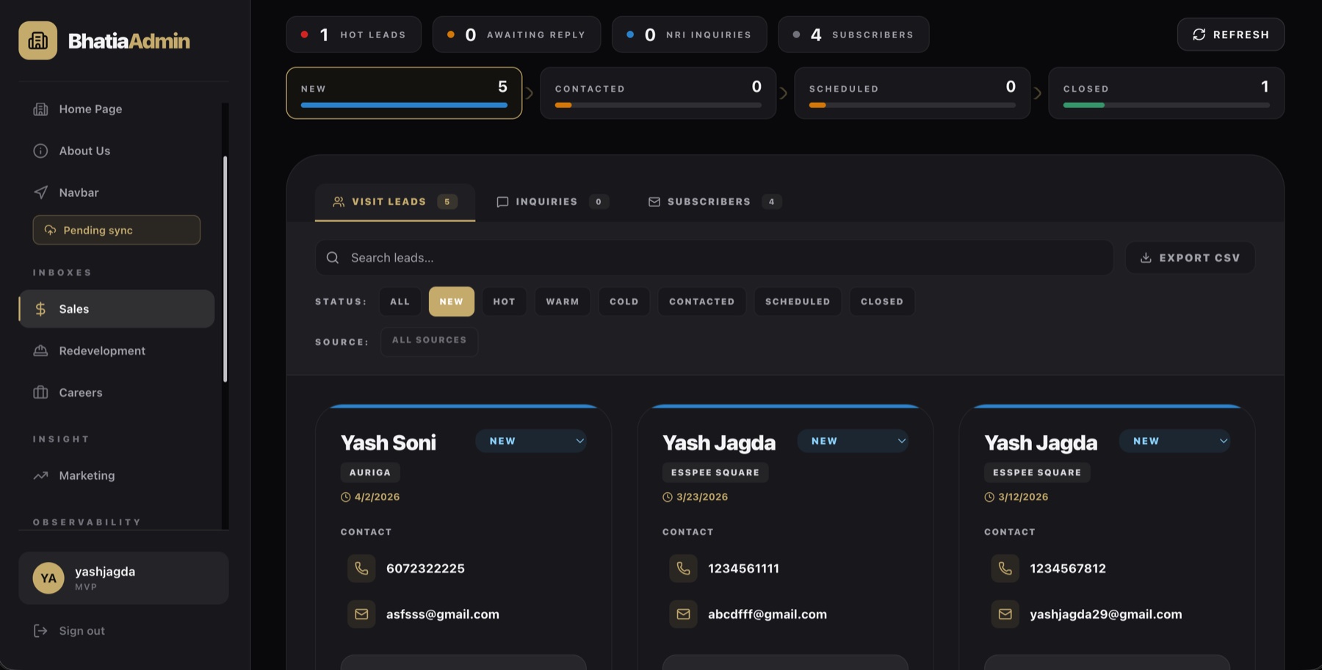Click email yashjagda29@gmail.com

pos(1106,614)
